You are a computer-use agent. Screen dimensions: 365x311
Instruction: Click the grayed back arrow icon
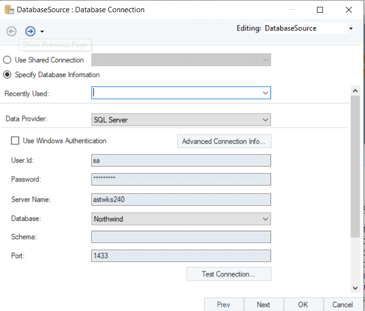click(11, 31)
